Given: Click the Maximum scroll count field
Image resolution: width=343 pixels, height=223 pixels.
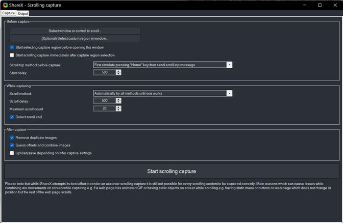Looking at the screenshot, I should 104,109.
